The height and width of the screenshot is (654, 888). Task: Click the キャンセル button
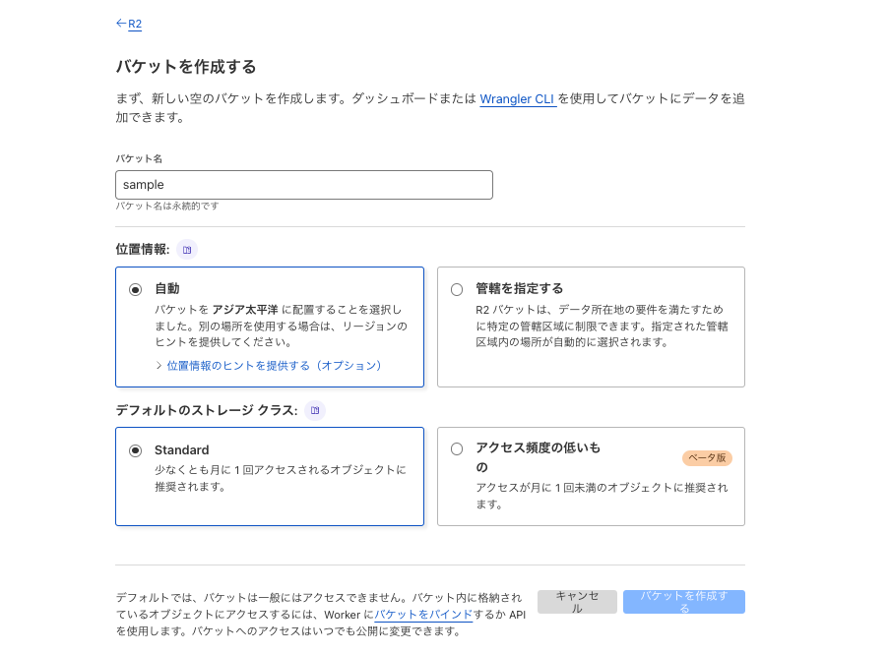(577, 602)
